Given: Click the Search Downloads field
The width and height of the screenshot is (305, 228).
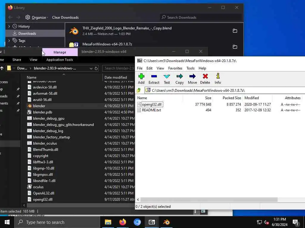Looking at the screenshot, I should (201, 18).
